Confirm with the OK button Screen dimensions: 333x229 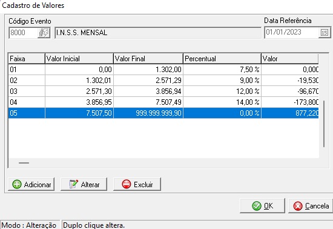[x=262, y=205]
